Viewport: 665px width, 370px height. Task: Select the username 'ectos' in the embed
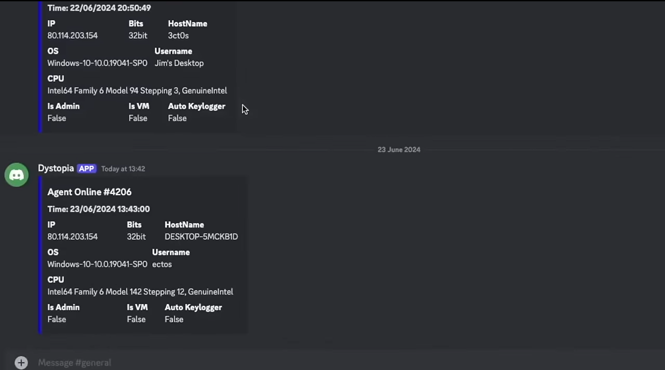(162, 264)
